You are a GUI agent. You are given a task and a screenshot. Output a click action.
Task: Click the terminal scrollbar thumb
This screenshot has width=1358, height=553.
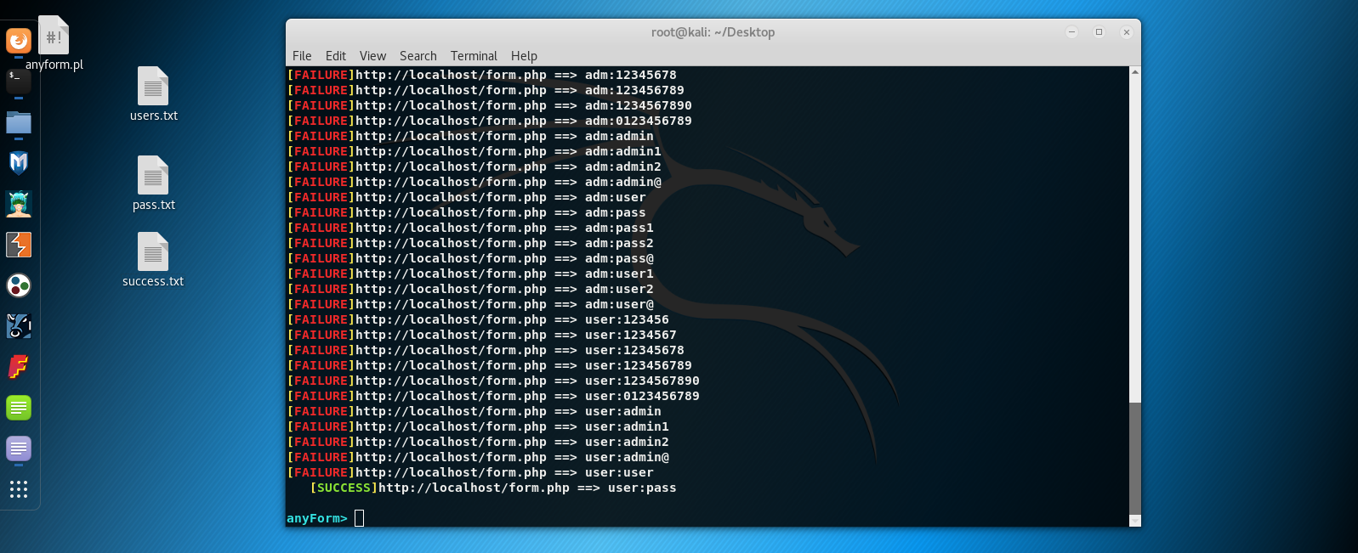tap(1135, 458)
